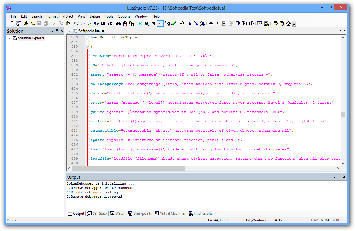Switch to the Find Results tab
355x231 pixels.
pos(201,213)
